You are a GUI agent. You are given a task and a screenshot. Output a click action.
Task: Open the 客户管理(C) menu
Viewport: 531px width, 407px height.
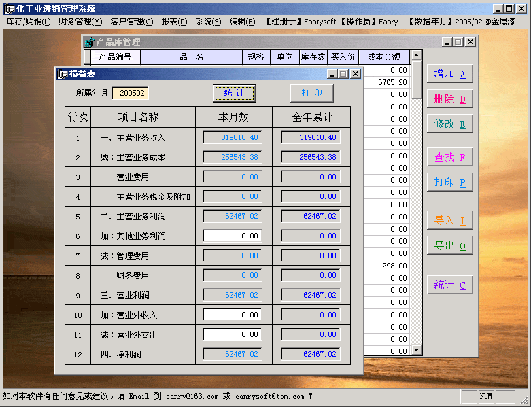131,22
